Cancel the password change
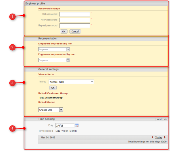170x151 pixels. pyautogui.click(x=75, y=31)
